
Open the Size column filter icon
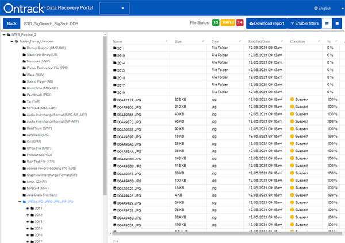(204, 41)
